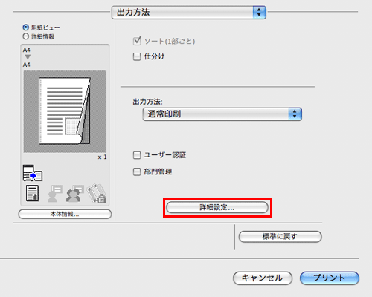Select the 用紙ビュー radio button

coord(25,27)
